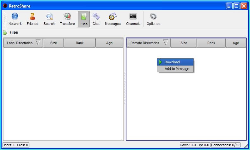Click the Connections: 0/45 status
The height and width of the screenshot is (150, 250).
[225, 145]
